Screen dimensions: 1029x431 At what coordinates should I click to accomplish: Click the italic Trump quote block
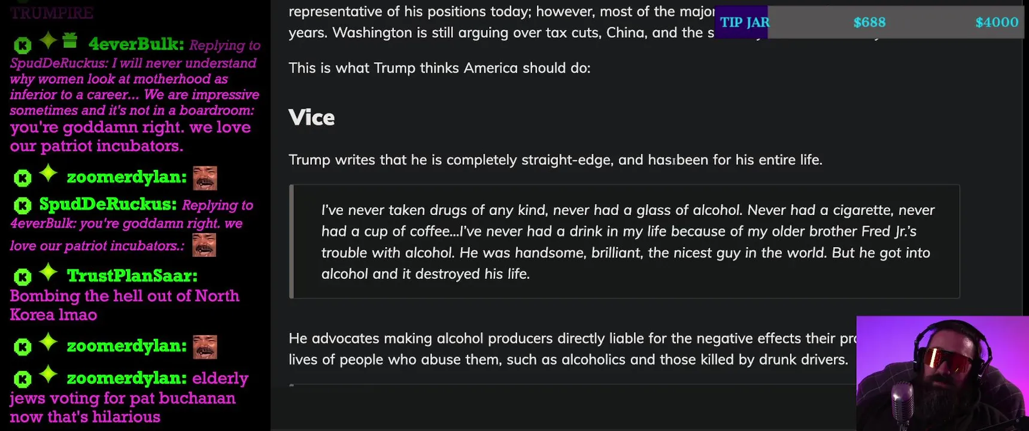pyautogui.click(x=625, y=242)
